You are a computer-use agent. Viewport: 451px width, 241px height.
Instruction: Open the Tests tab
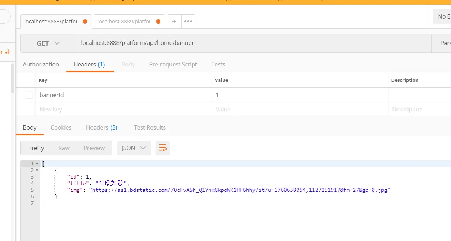[x=218, y=64]
